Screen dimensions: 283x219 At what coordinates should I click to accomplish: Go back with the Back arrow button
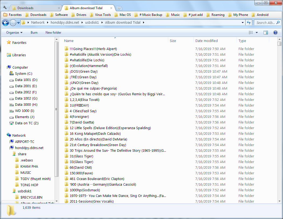5,23
